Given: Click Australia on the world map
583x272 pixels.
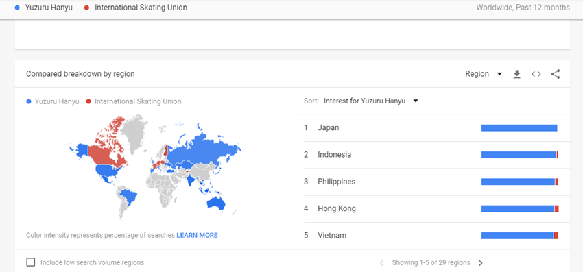Looking at the screenshot, I should click(x=215, y=203).
